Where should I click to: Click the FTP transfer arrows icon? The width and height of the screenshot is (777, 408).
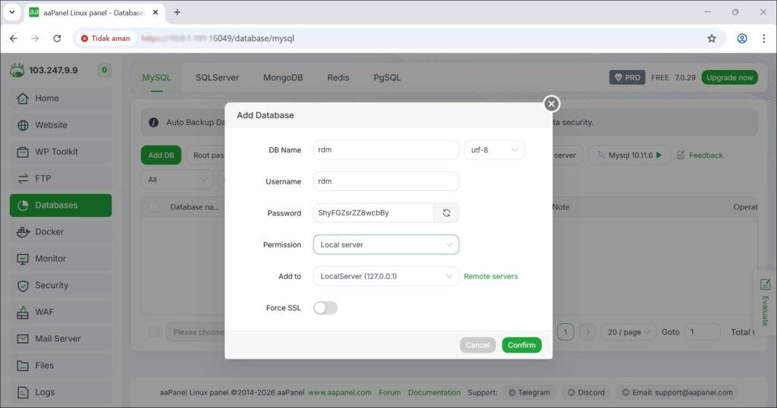(x=23, y=179)
